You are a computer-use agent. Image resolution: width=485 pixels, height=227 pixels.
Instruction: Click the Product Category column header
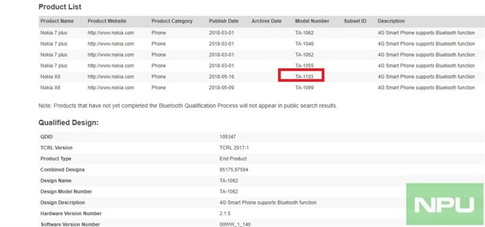pos(172,21)
